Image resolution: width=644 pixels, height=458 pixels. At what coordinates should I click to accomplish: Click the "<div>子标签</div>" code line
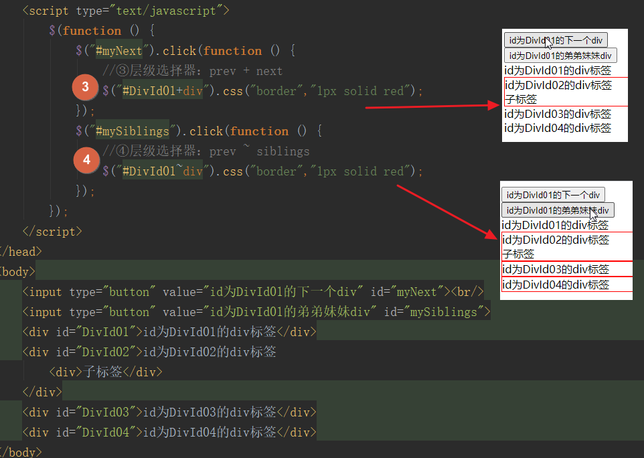tap(106, 372)
